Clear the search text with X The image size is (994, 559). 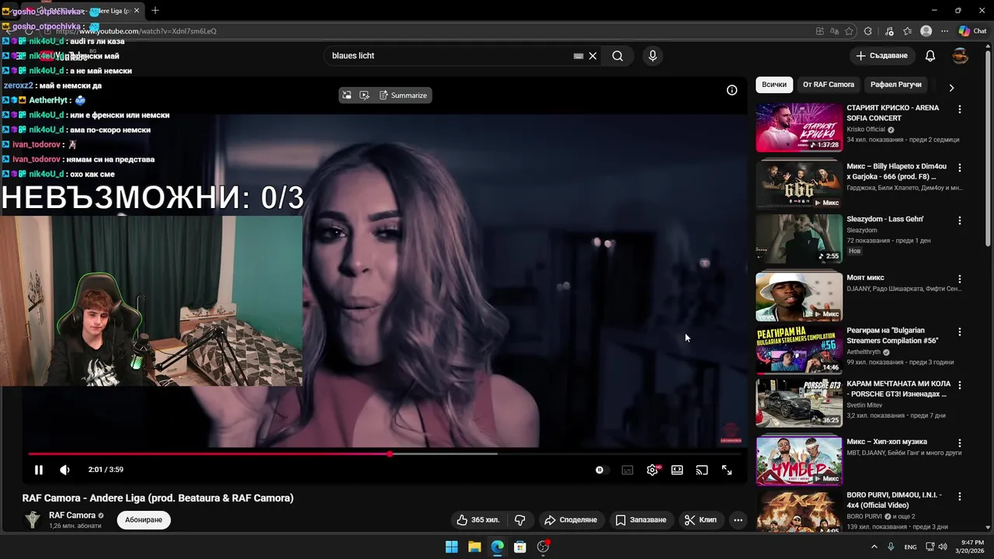click(x=593, y=56)
